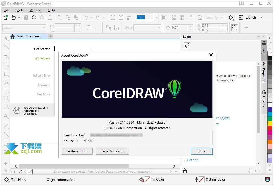Image resolution: width=274 pixels, height=186 pixels.
Task: Click the Publish to PDF icon
Action: click(x=129, y=18)
